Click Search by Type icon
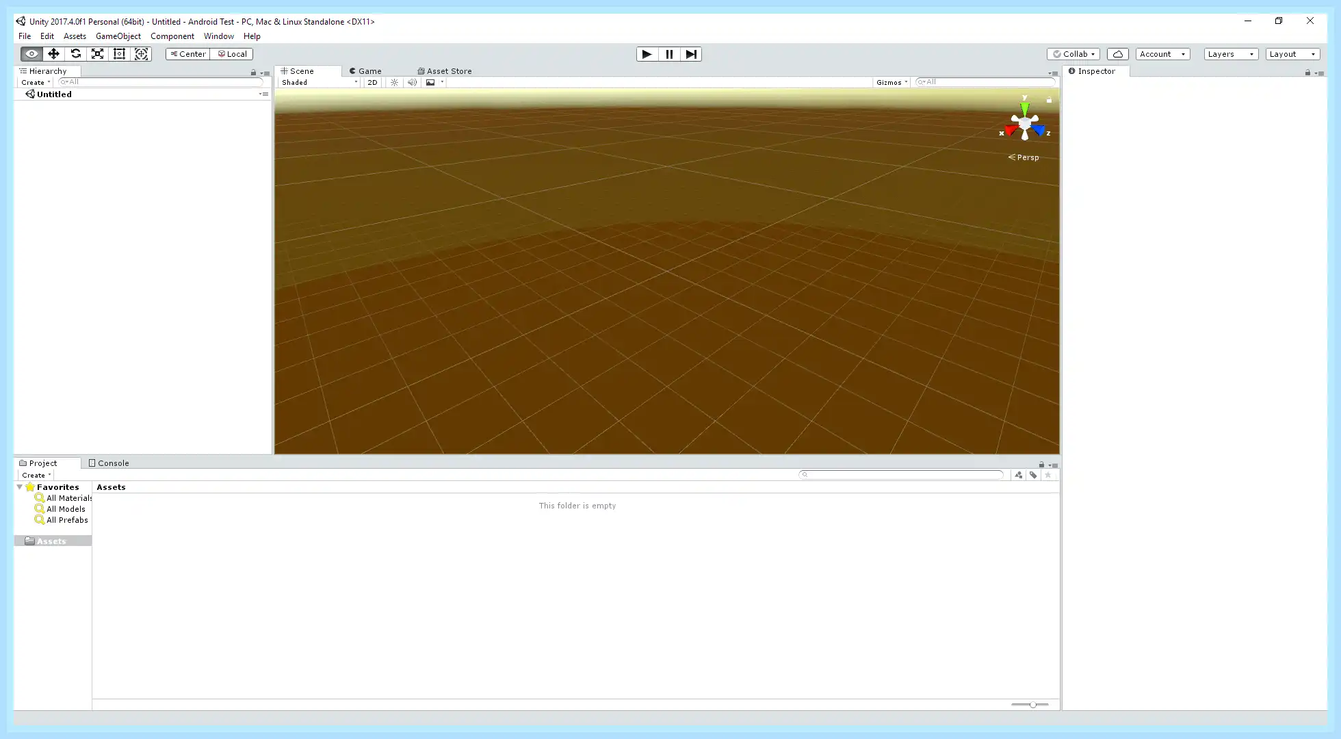1341x739 pixels. [x=1019, y=475]
